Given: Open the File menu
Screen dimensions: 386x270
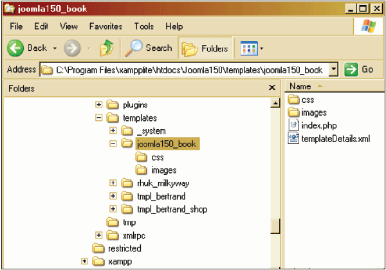Looking at the screenshot, I should (16, 26).
